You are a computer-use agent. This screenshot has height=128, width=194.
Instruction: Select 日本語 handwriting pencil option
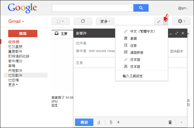pos(141,60)
